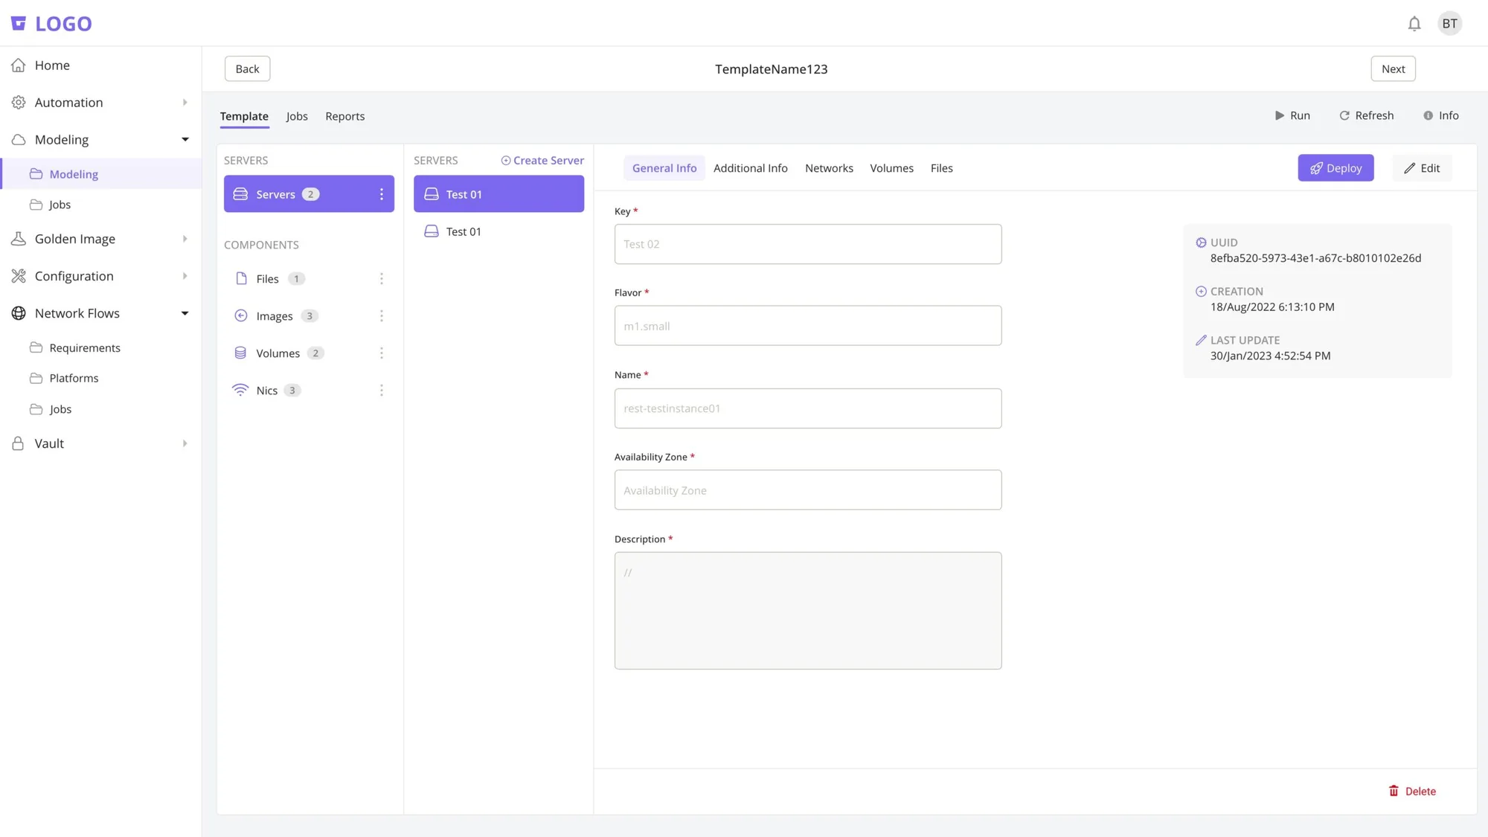Screen dimensions: 1488x837
Task: Click the Back button
Action: coord(247,69)
